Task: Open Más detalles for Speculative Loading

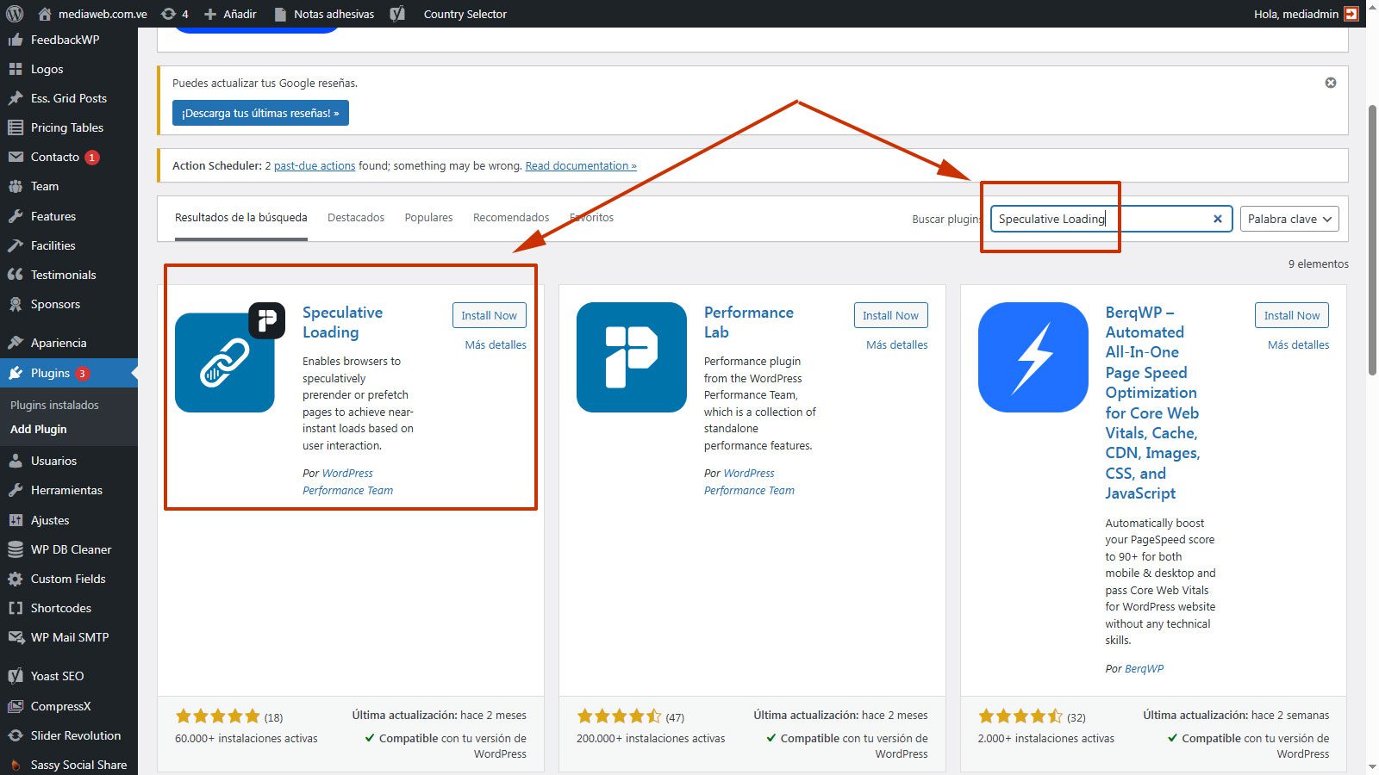Action: [496, 344]
